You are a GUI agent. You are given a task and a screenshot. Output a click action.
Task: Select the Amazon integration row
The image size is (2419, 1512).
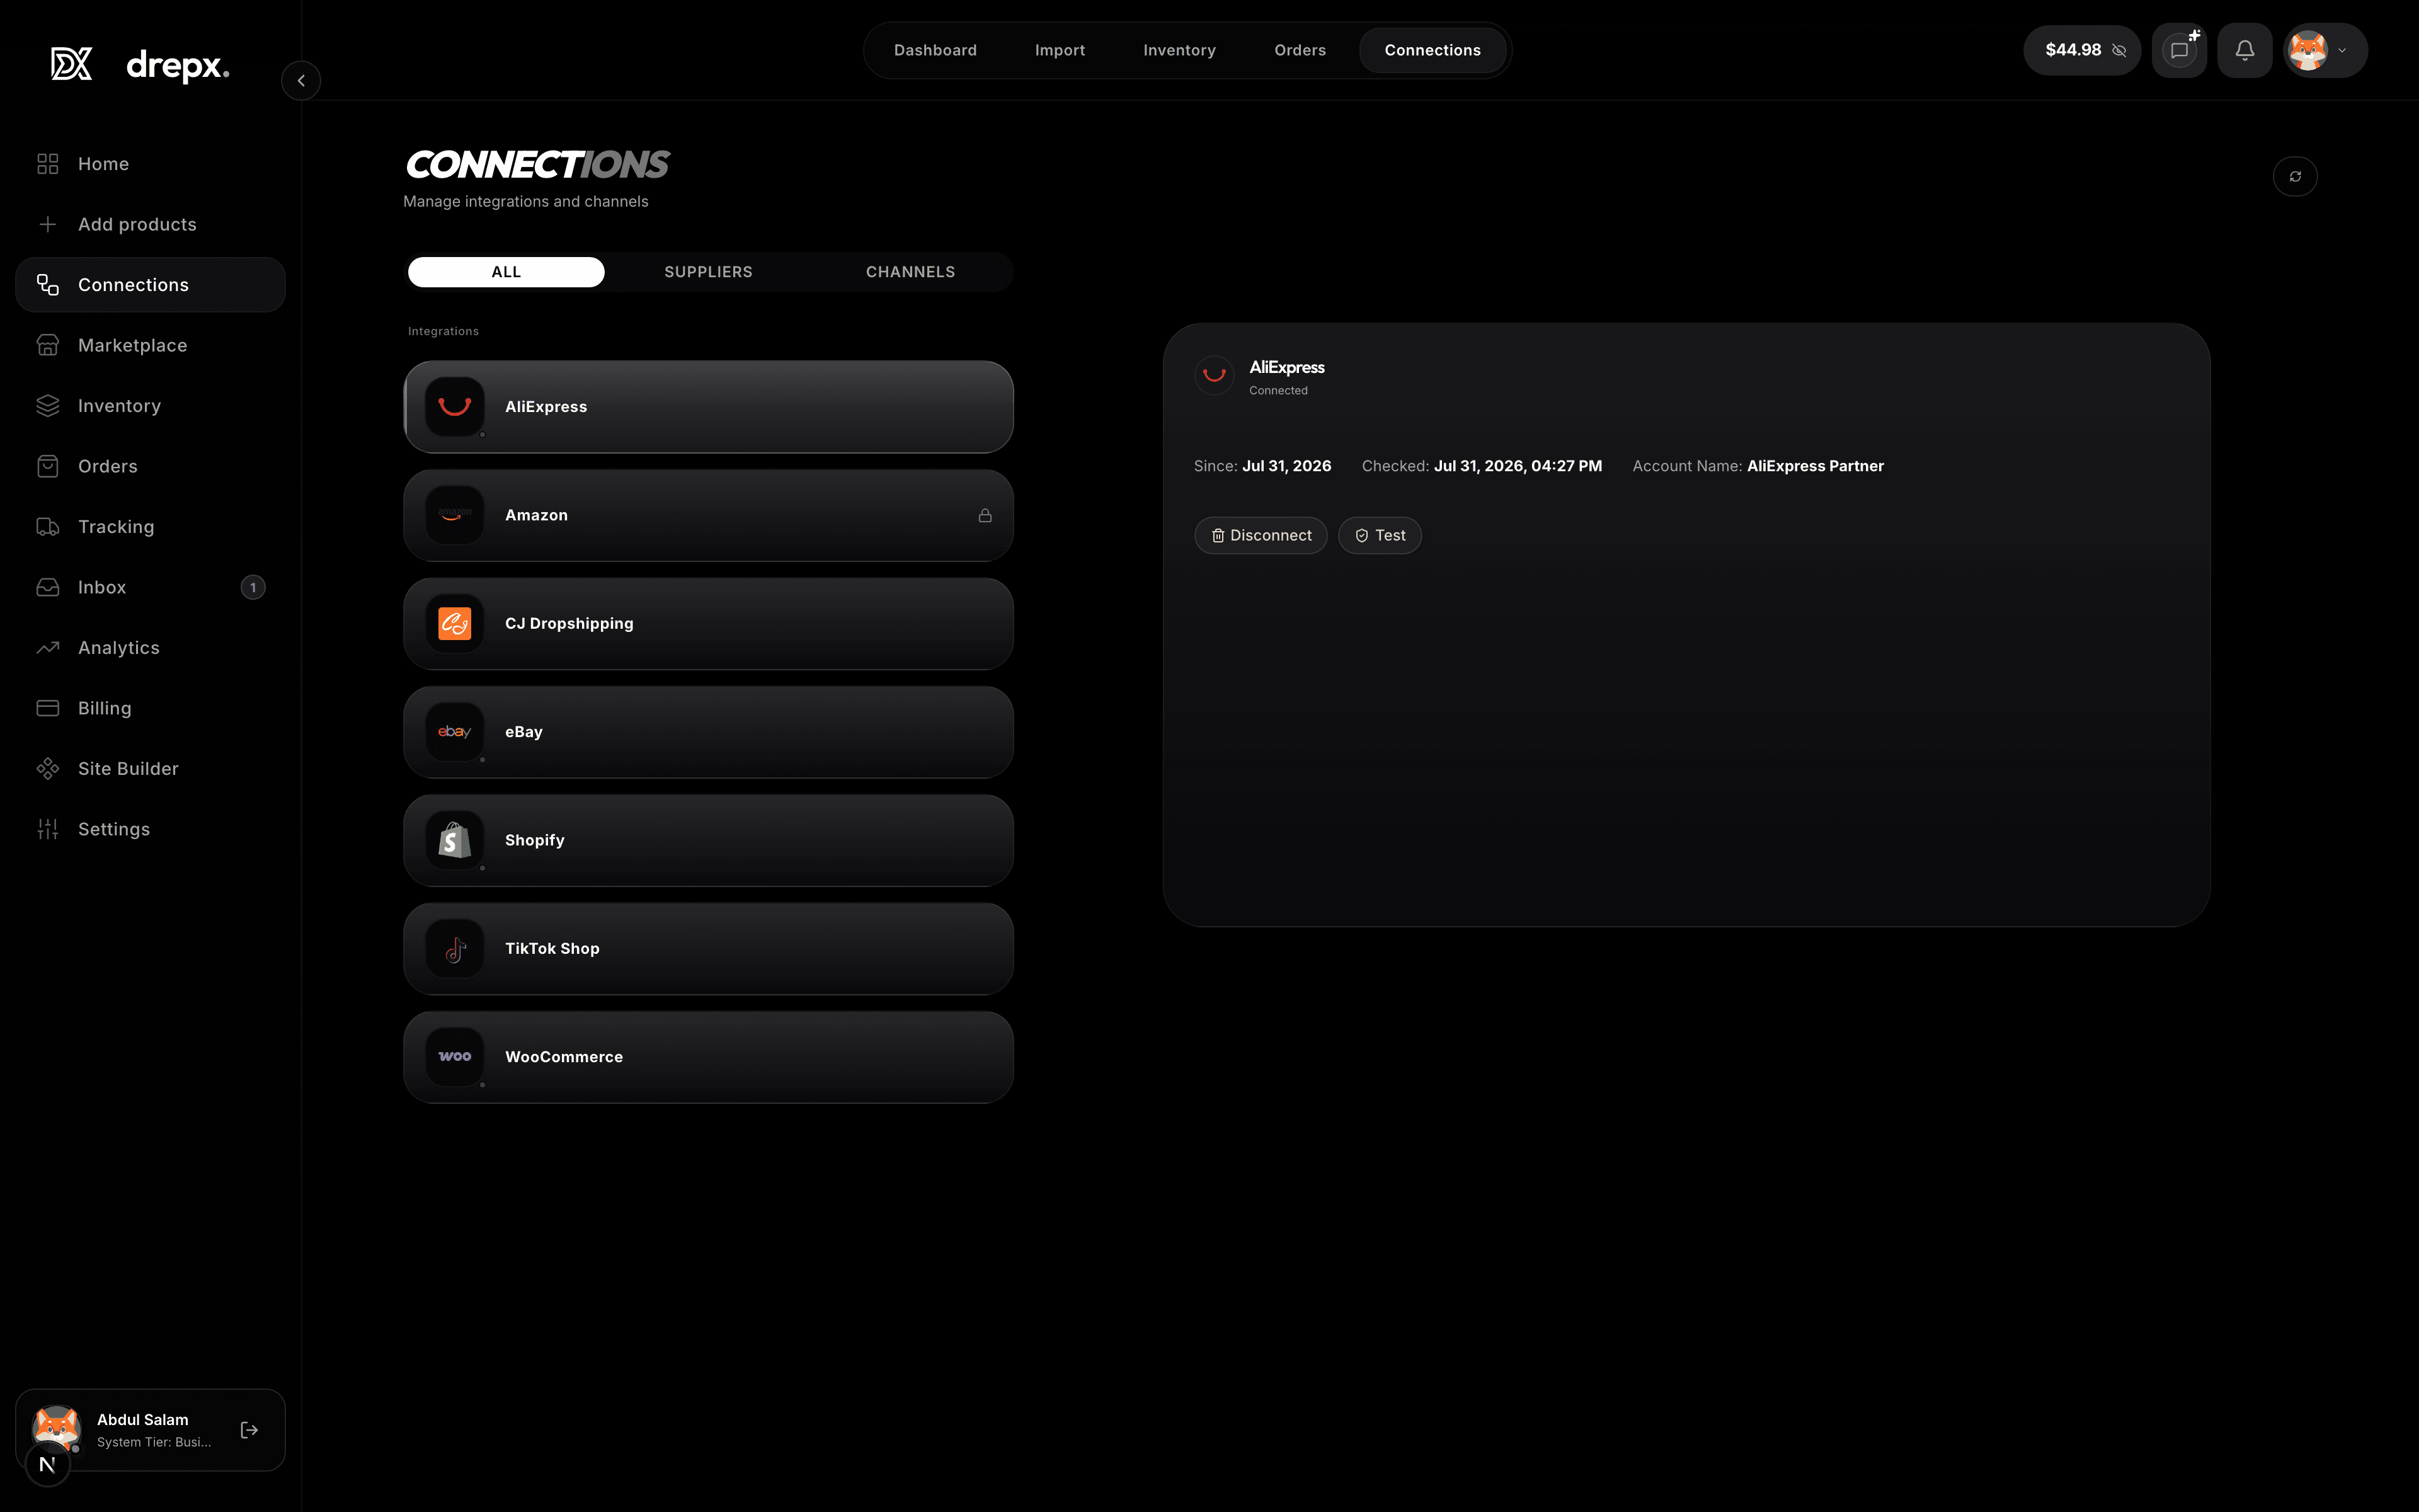pyautogui.click(x=707, y=515)
